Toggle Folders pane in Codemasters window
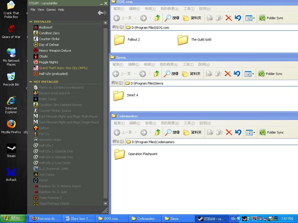The width and height of the screenshot is (298, 223). [193, 132]
